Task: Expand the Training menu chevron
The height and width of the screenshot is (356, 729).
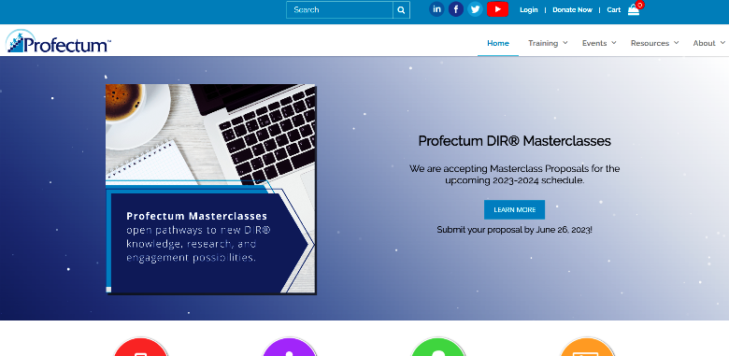Action: [565, 43]
